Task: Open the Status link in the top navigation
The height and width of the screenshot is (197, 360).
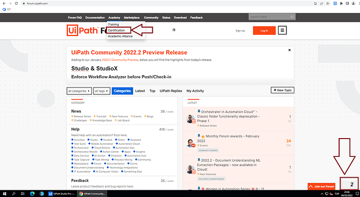Action: (166, 18)
